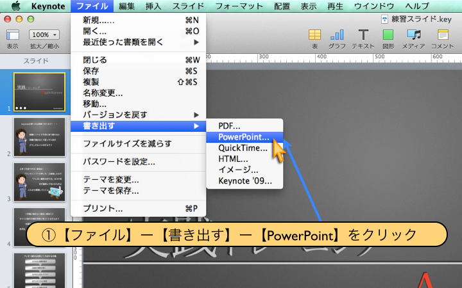Select slide 2 thumbnail
Screen dimensions: 462x288
click(x=40, y=137)
